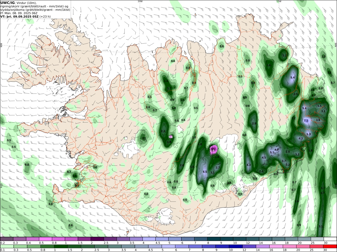The image size is (337, 252).
Task: Select the 2.9 value label on the map
Action: coord(254,123)
